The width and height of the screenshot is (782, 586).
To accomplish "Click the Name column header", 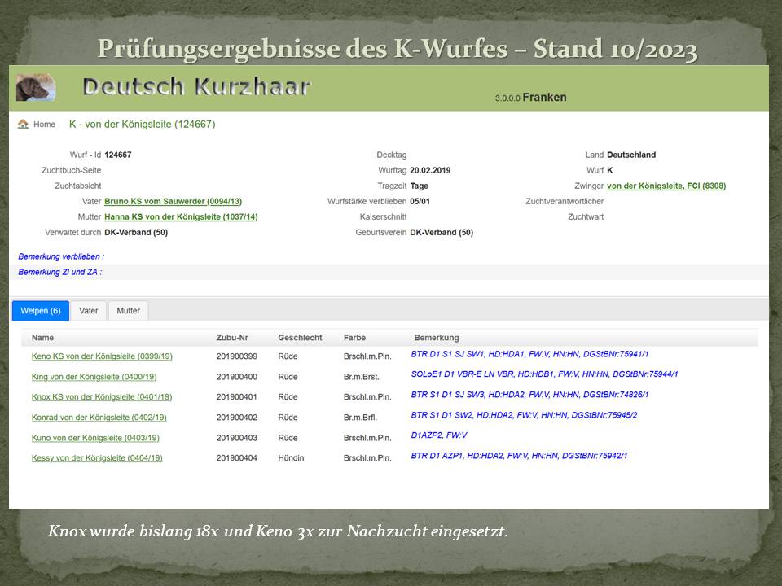I will (x=42, y=338).
